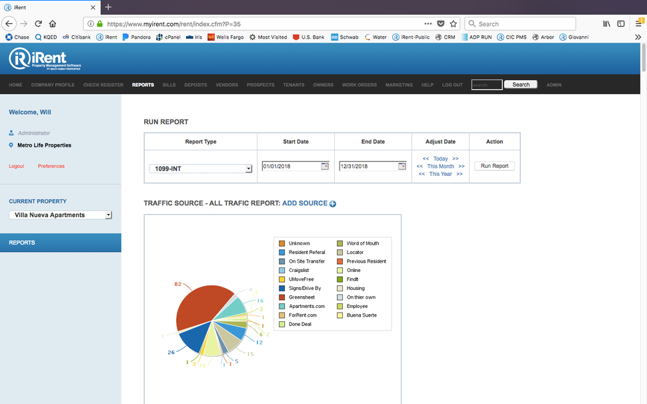This screenshot has height=404, width=647.
Task: Expand Current Property dropdown Villa Nueva Apartments
Action: pyautogui.click(x=61, y=215)
